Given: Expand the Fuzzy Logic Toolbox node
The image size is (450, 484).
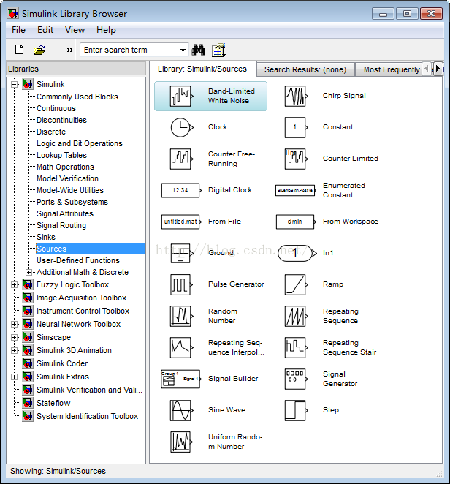Looking at the screenshot, I should tap(14, 284).
